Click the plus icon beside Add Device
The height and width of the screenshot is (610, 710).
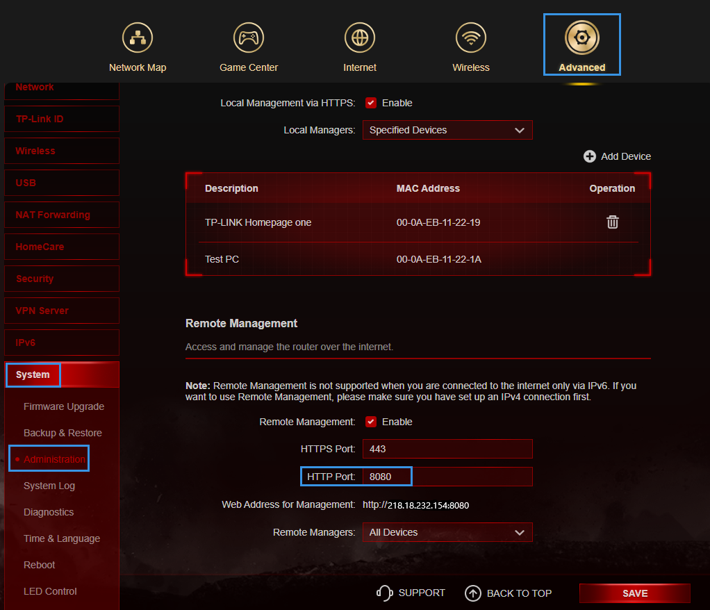590,156
